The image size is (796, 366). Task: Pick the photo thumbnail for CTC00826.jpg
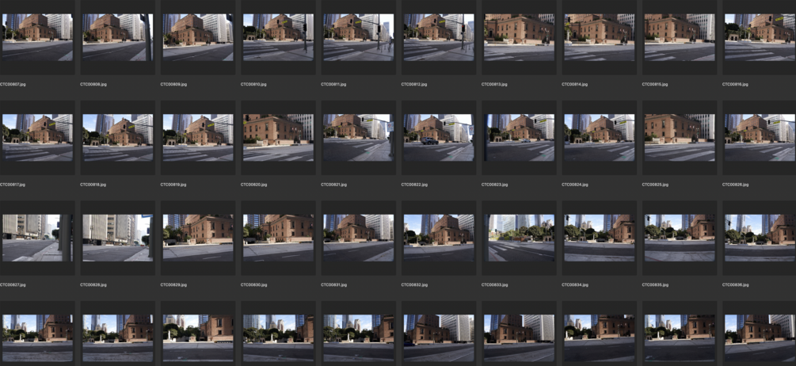[760, 138]
